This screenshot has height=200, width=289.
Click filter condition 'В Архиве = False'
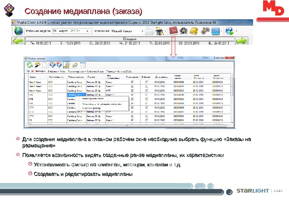click(57, 71)
